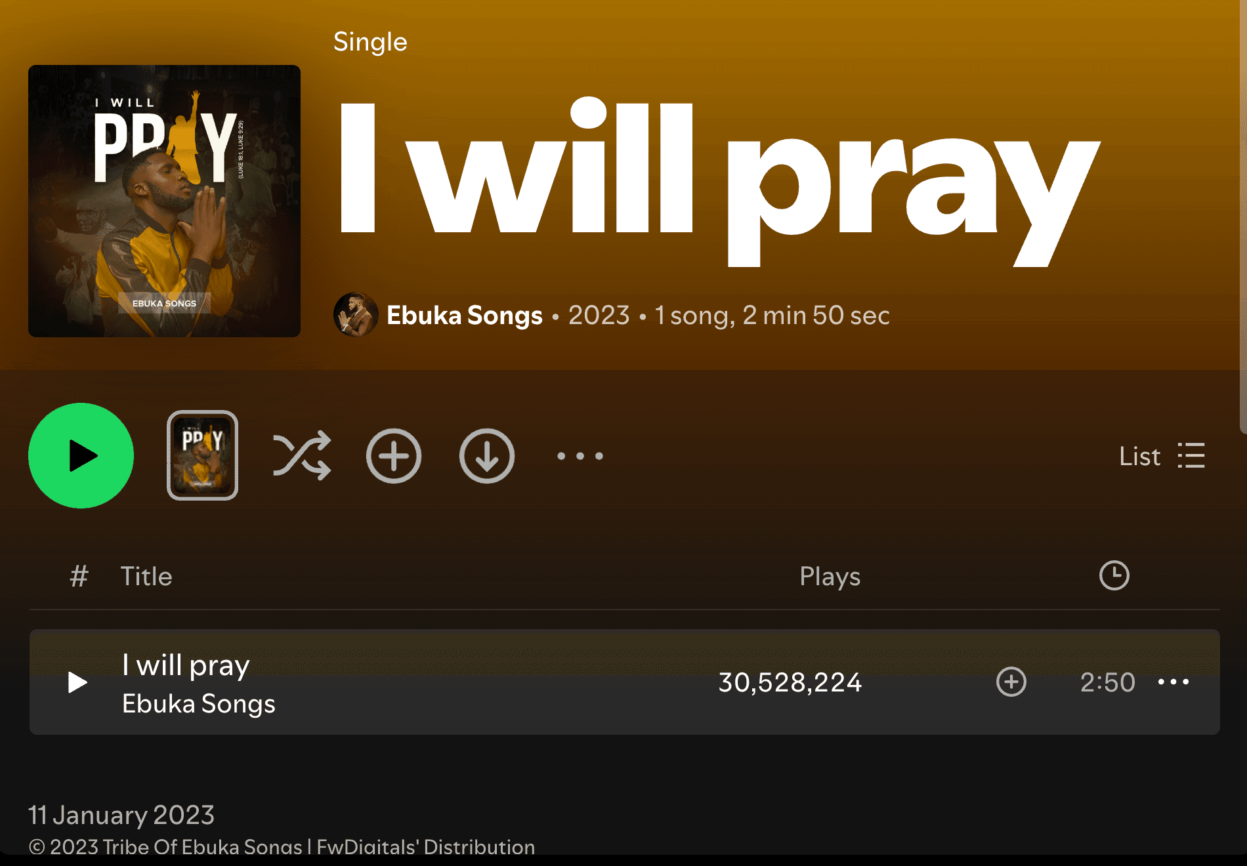Add I will pray track to Liked Songs
Screen dimensions: 1247x866
pyautogui.click(x=1011, y=682)
